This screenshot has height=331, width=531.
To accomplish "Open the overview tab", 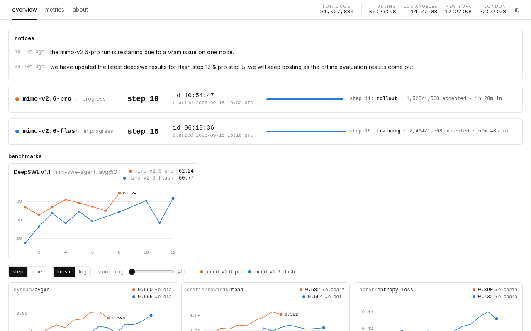I will (x=24, y=10).
